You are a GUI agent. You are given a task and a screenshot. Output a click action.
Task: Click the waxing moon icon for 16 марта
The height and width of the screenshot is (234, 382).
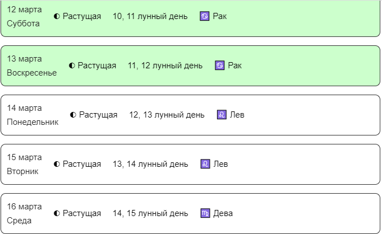tap(57, 213)
